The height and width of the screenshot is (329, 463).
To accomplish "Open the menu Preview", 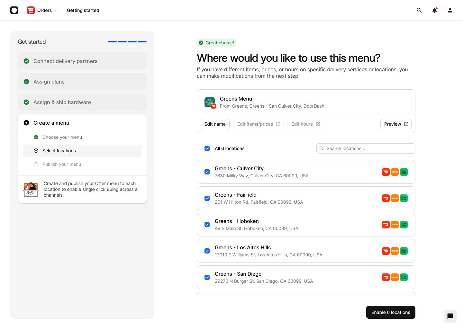I will pyautogui.click(x=396, y=124).
